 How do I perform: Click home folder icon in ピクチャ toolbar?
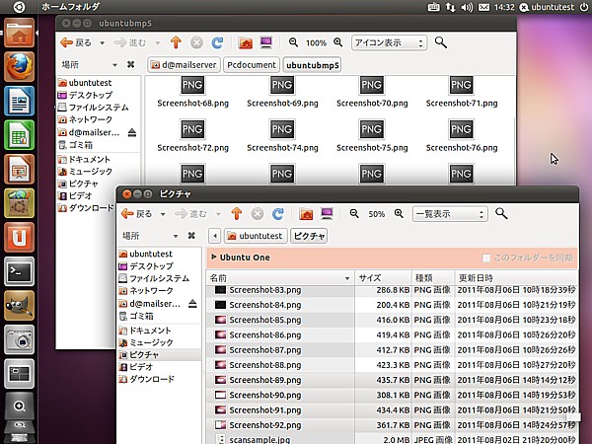(x=306, y=214)
